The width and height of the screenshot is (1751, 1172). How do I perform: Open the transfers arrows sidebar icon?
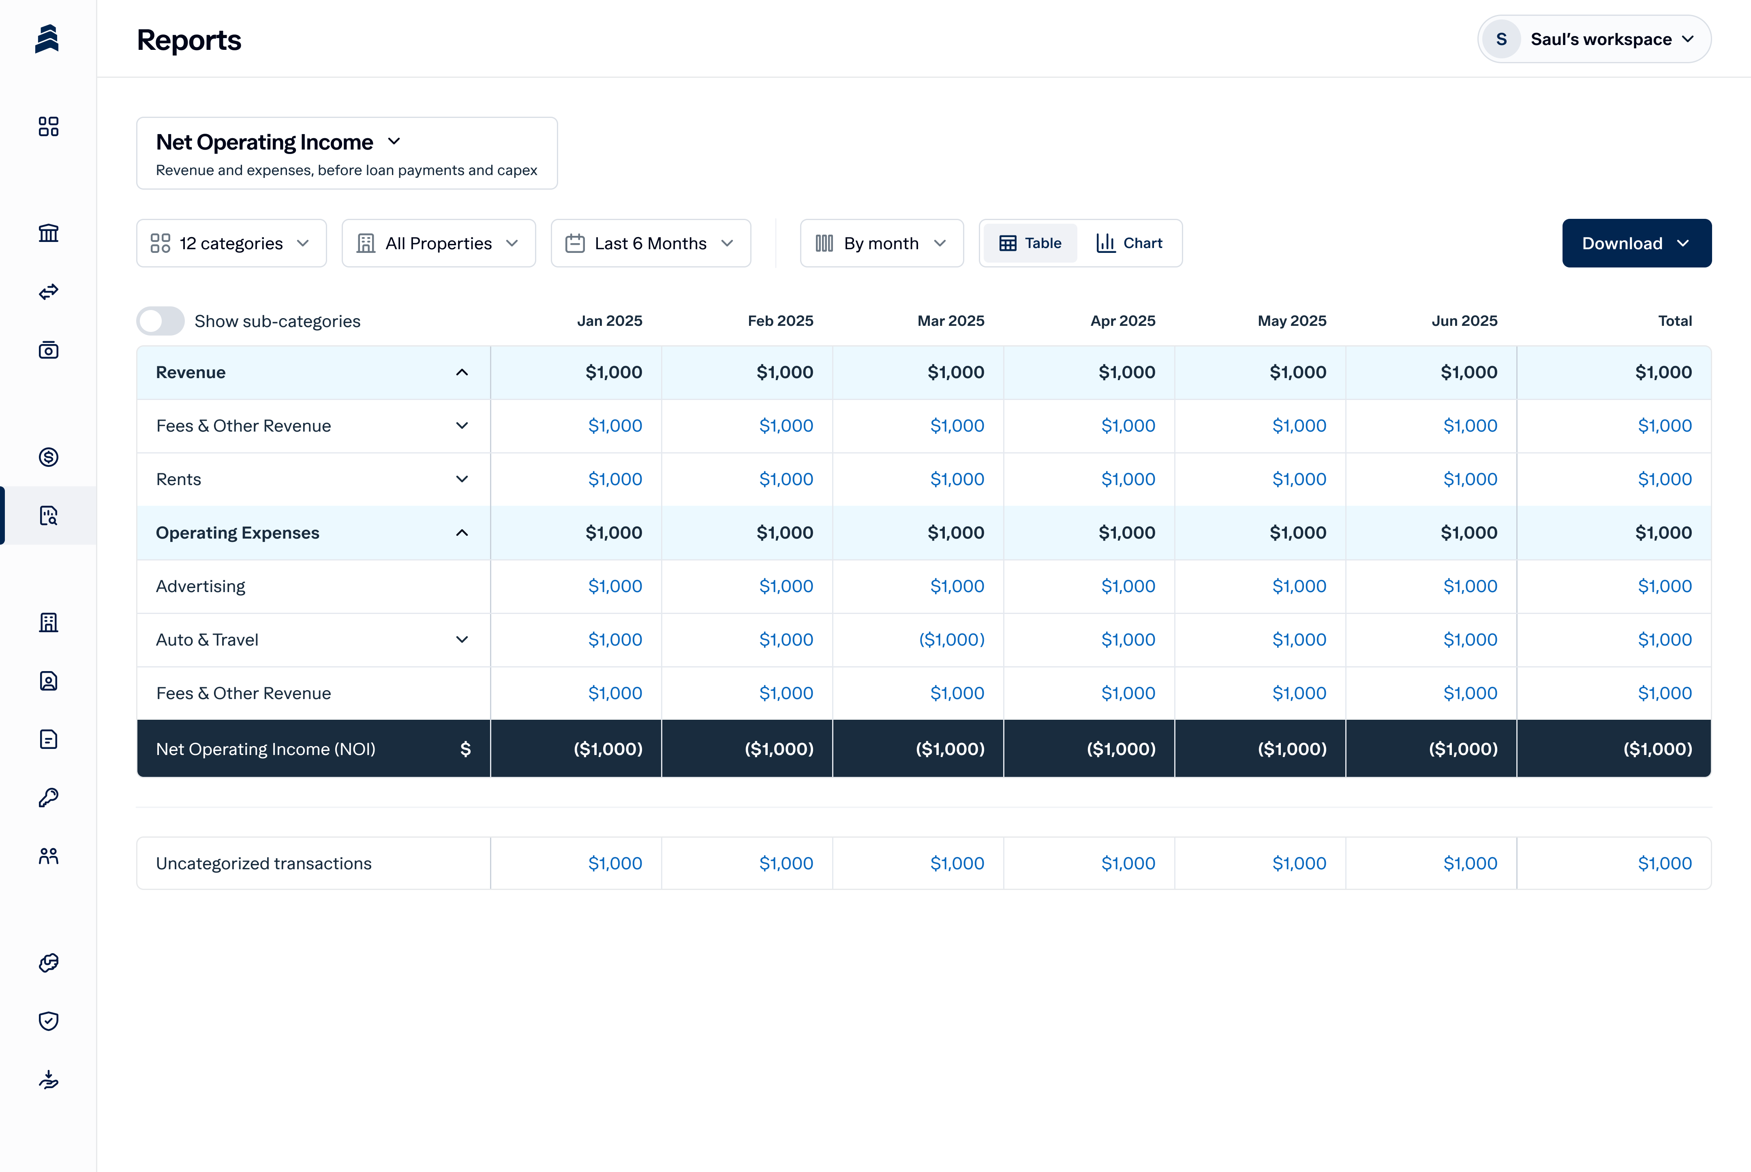point(49,291)
